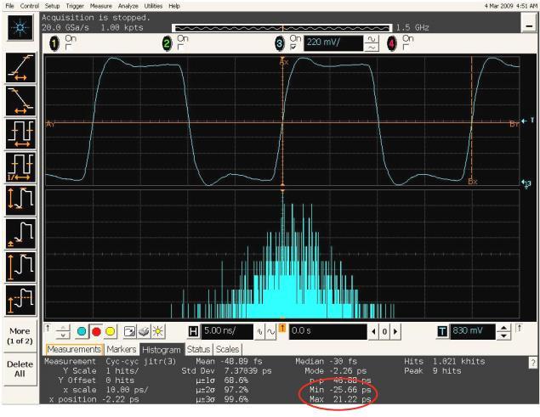Select the fall time measurement icon
The image size is (540, 417).
tap(20, 101)
